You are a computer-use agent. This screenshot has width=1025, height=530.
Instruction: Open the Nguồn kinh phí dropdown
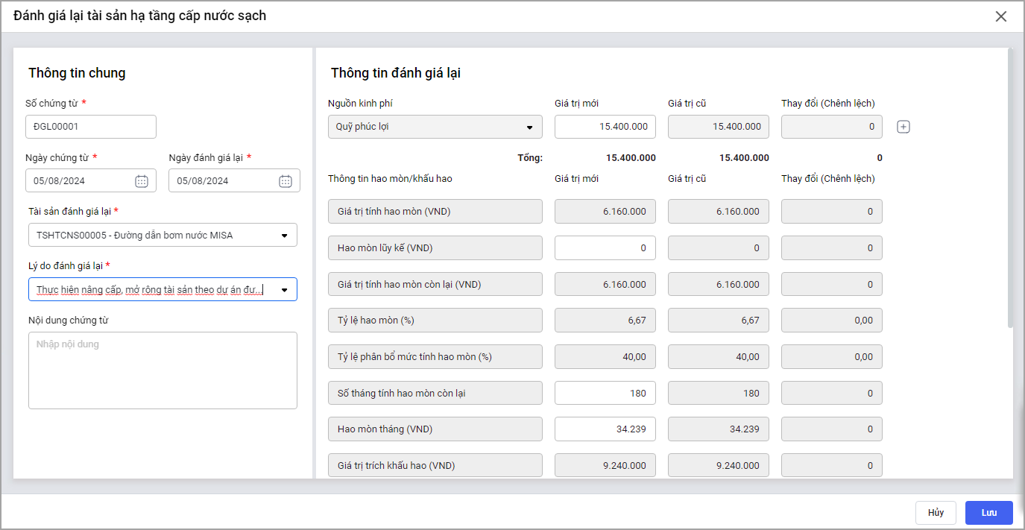(x=529, y=127)
